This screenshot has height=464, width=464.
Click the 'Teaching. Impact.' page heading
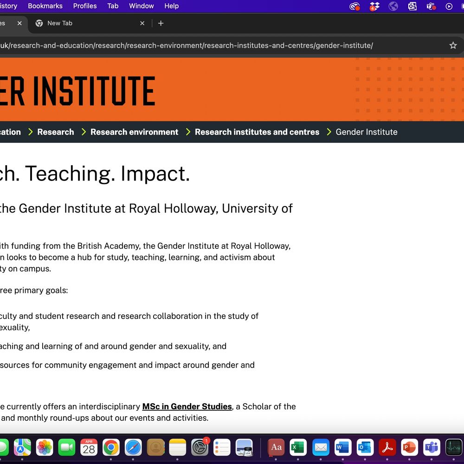click(107, 174)
